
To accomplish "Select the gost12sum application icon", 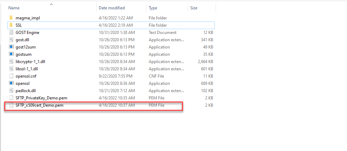I will pos(11,47).
